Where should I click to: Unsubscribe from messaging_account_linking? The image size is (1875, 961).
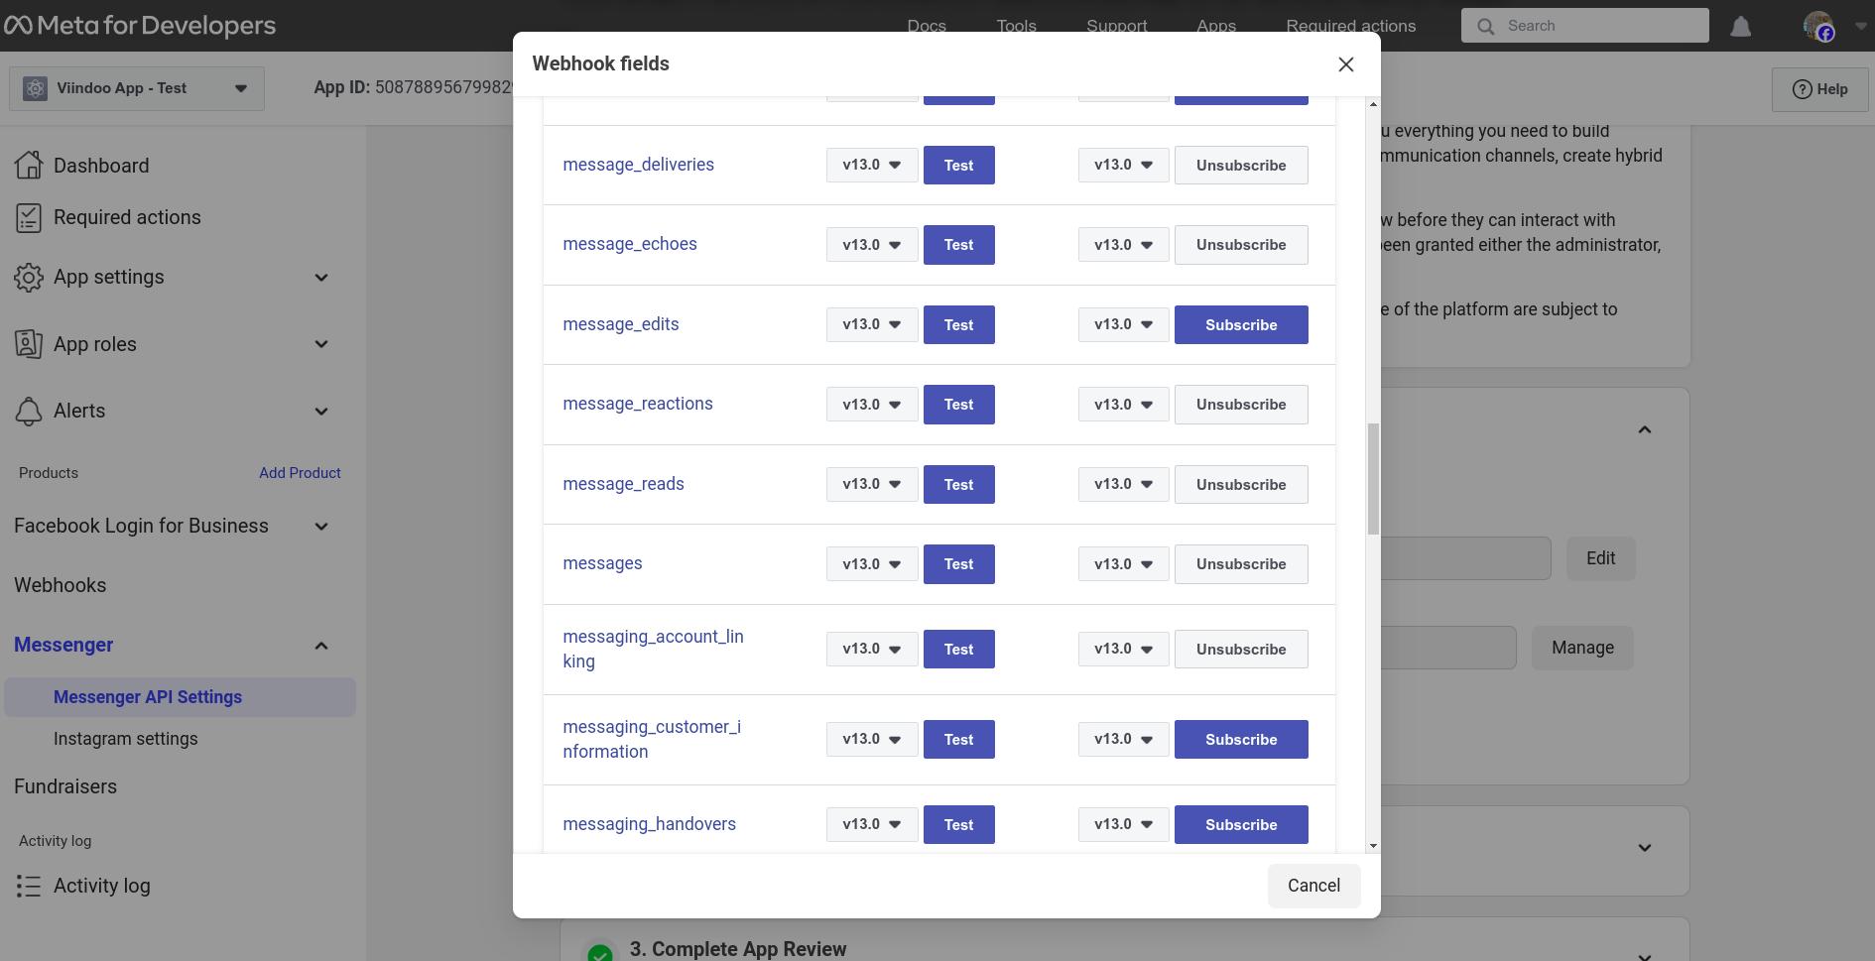(1241, 649)
